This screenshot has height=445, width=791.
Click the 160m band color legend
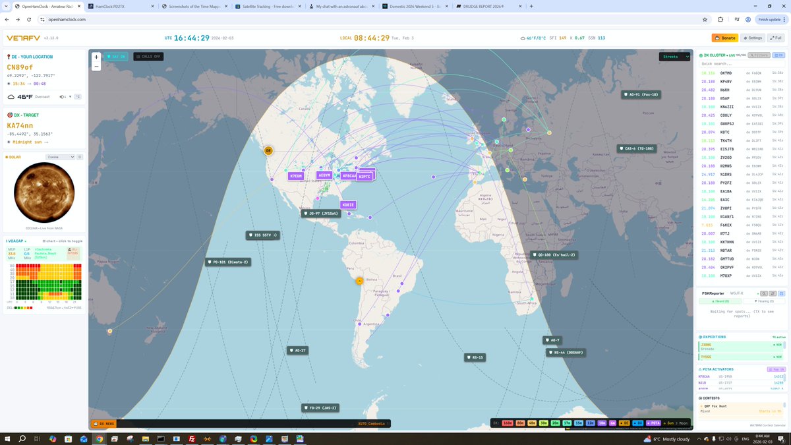[508, 423]
